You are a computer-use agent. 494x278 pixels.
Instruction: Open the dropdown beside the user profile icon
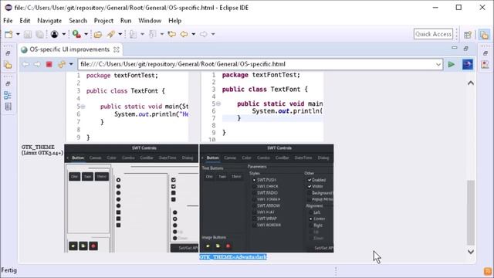[63, 34]
